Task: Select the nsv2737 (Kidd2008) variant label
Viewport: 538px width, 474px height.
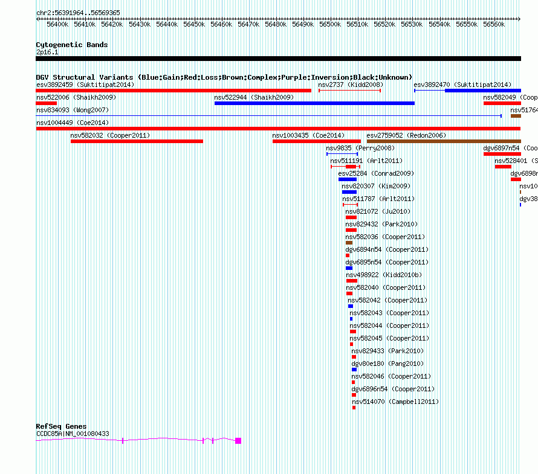Action: coord(351,85)
